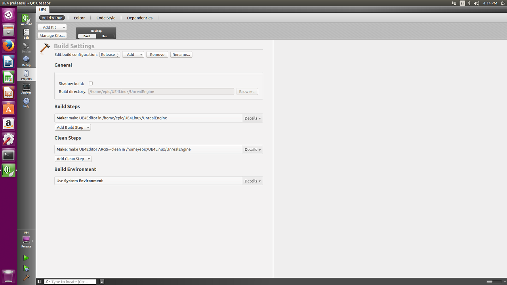Image resolution: width=507 pixels, height=285 pixels.
Task: Click the Build Project hammer icon
Action: click(26, 277)
